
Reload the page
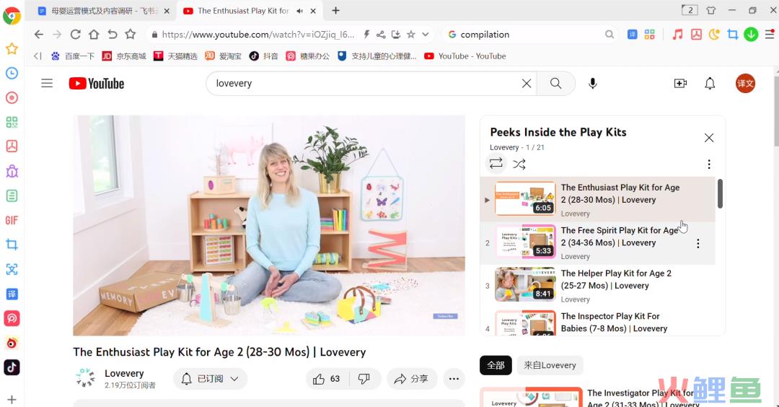tap(76, 35)
